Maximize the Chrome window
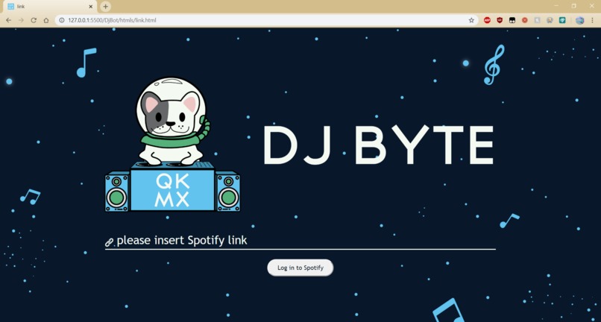601x322 pixels. [x=574, y=6]
